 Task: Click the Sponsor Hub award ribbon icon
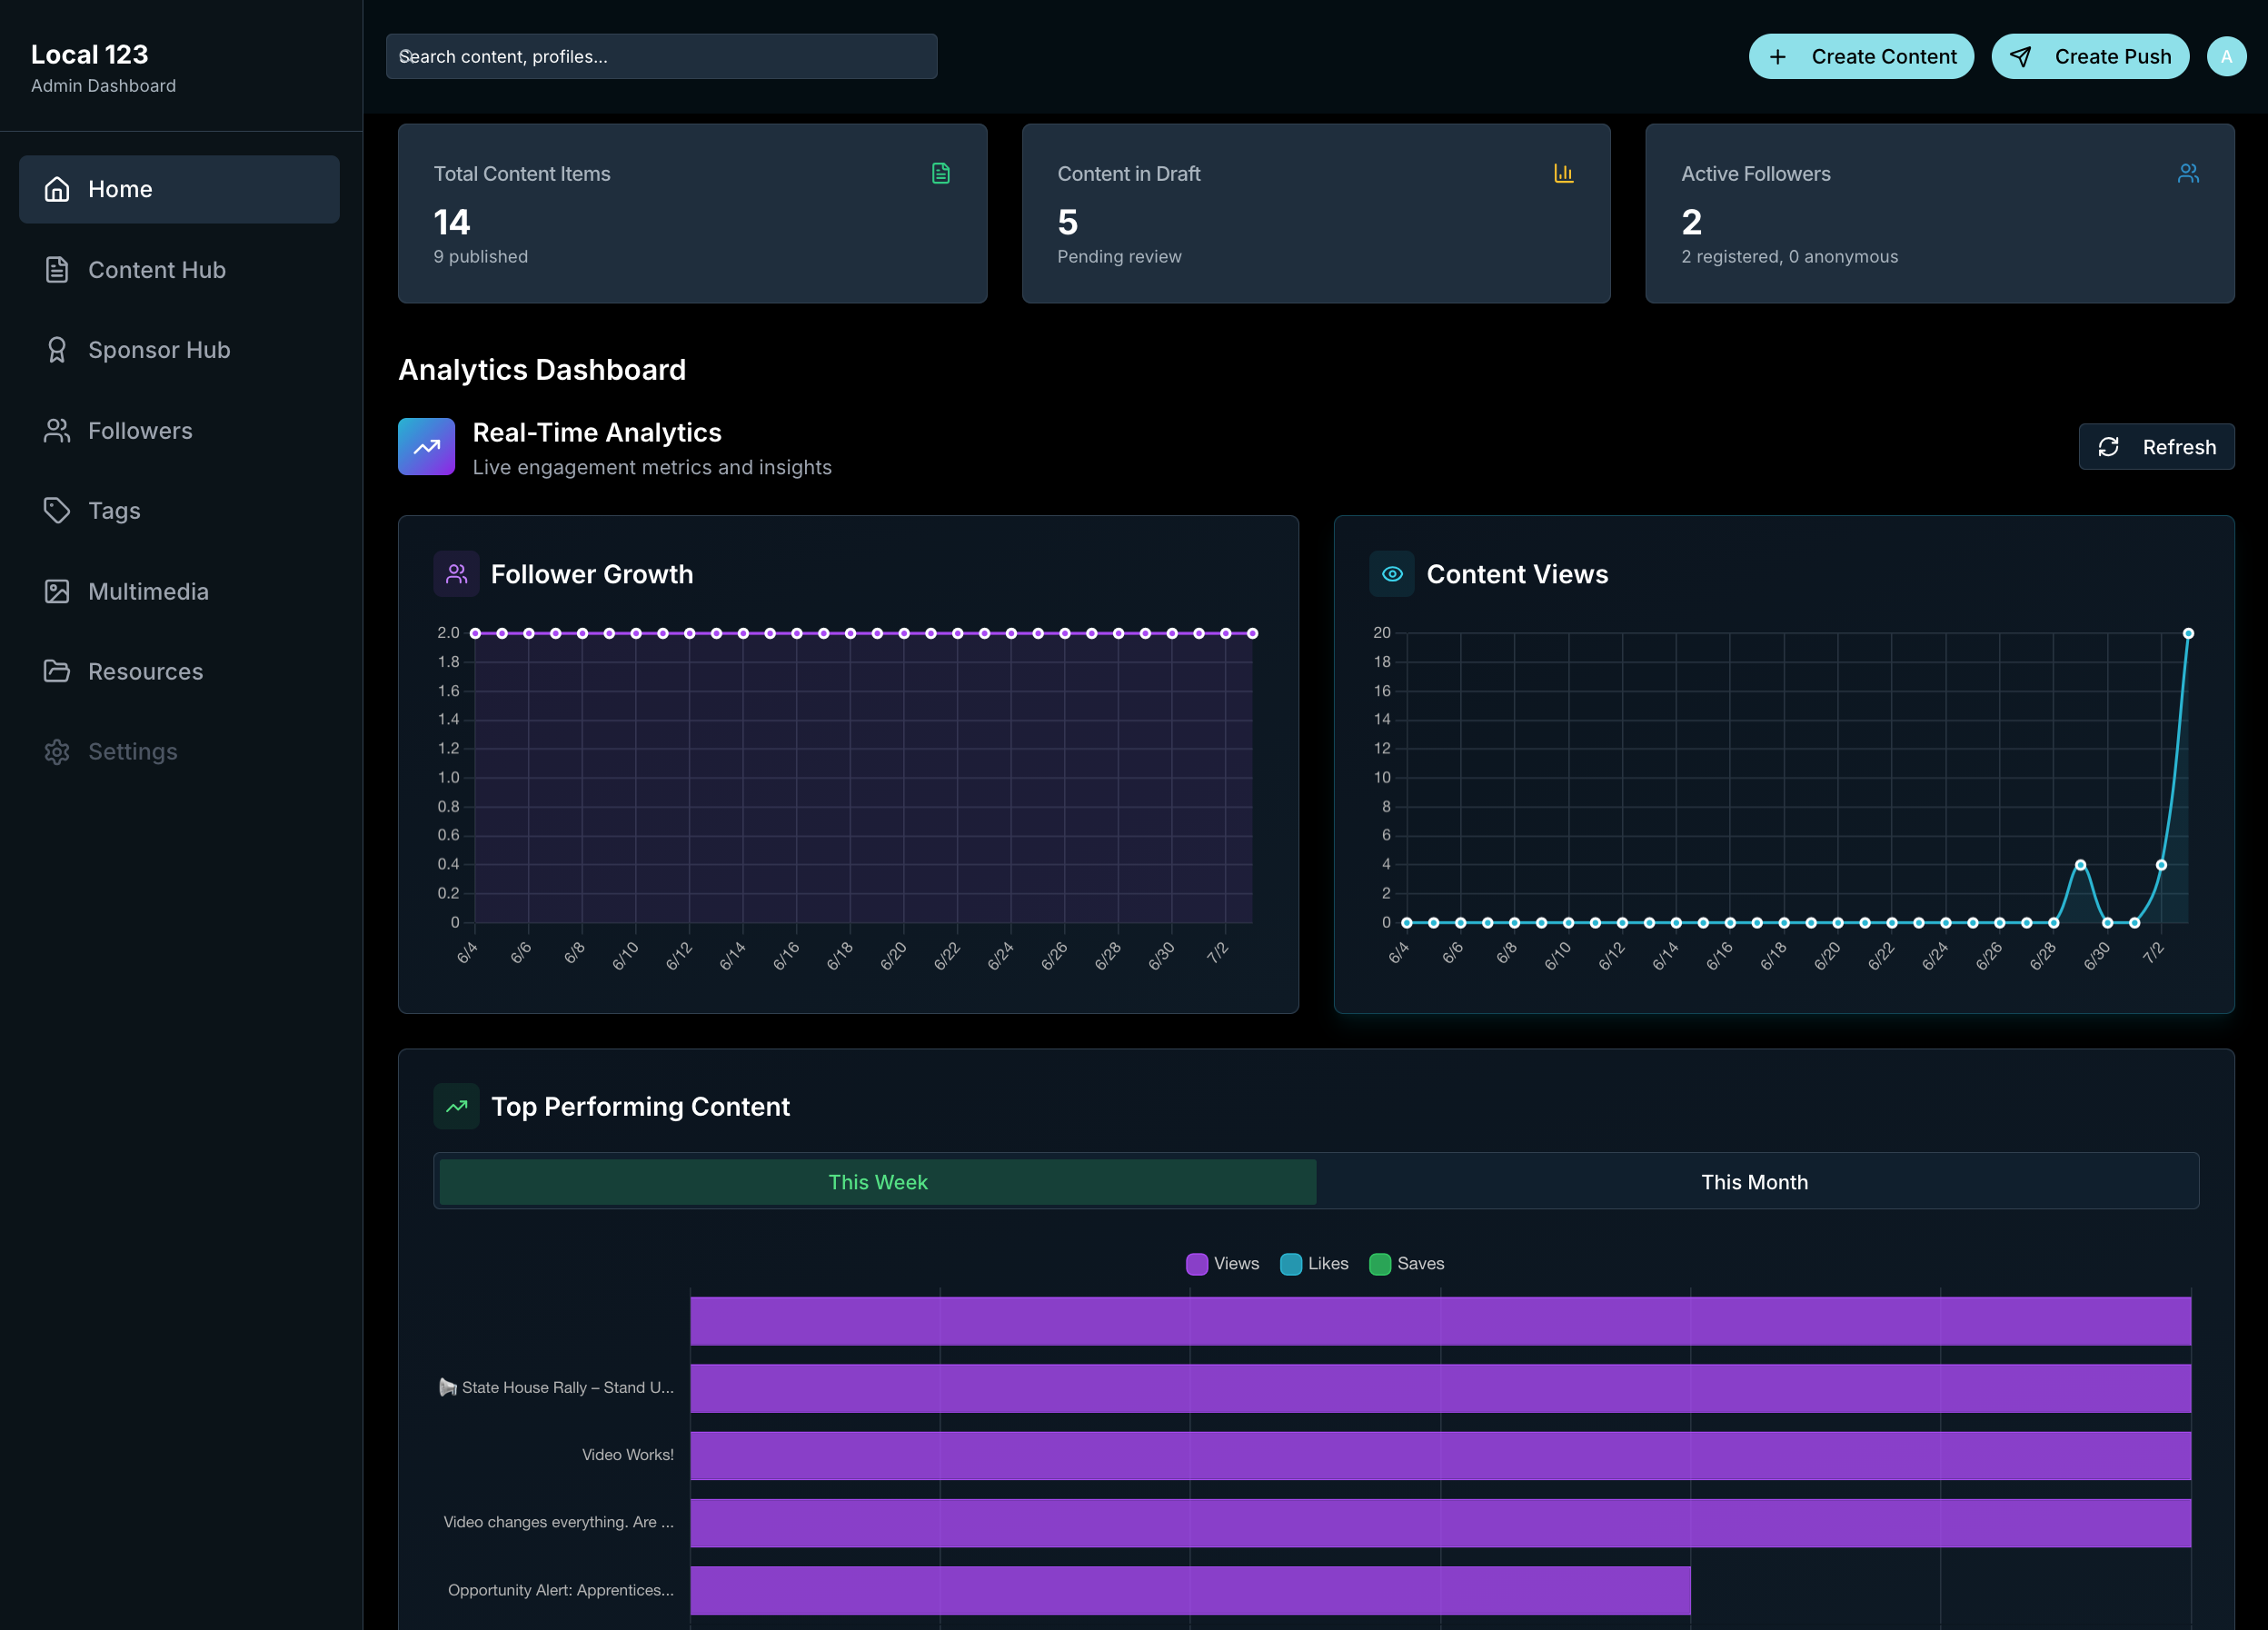(57, 350)
